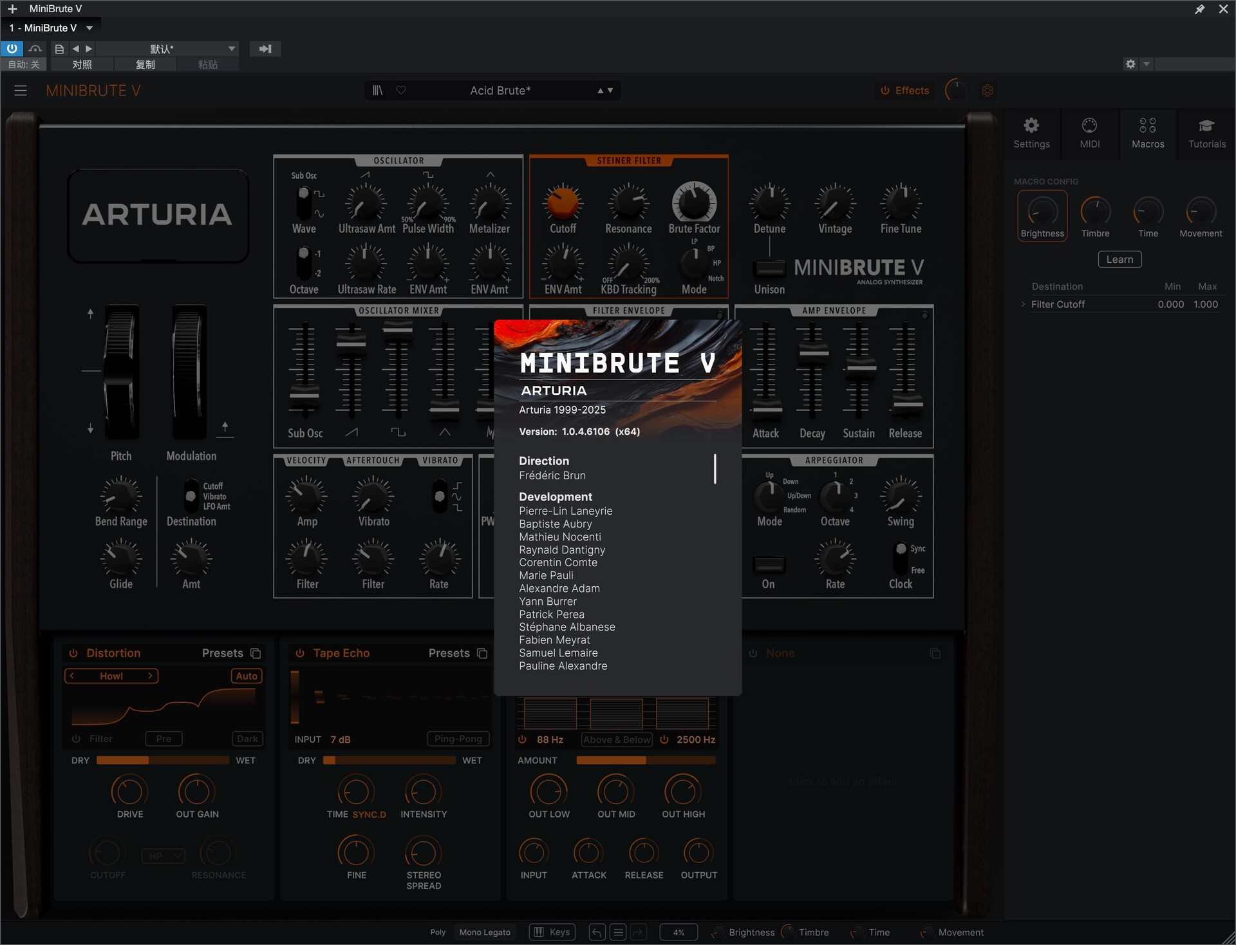
Task: Click the Dark button in Distortion
Action: tap(247, 739)
